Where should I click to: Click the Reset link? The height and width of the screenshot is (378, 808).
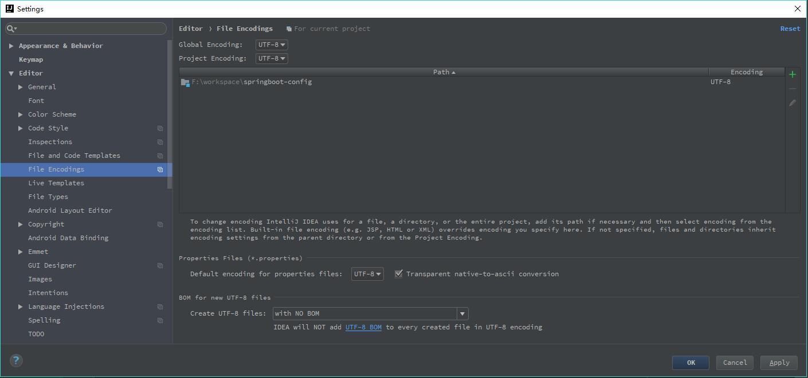tap(790, 29)
